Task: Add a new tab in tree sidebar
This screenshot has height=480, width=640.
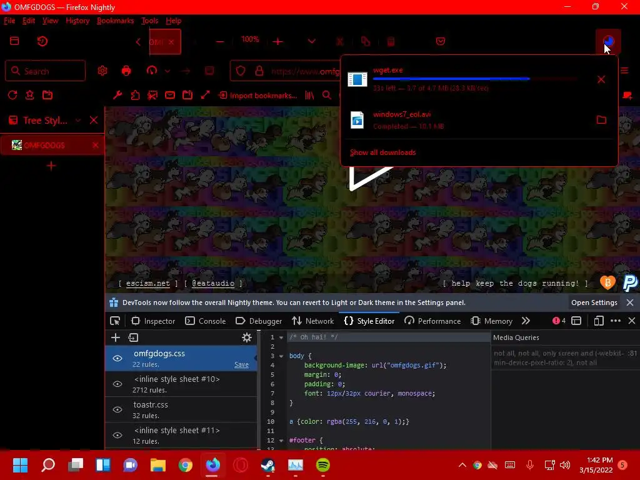Action: click(x=51, y=166)
